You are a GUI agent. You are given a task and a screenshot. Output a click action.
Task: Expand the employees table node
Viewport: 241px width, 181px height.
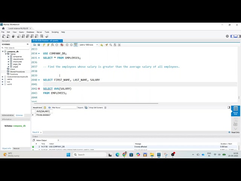(9, 61)
